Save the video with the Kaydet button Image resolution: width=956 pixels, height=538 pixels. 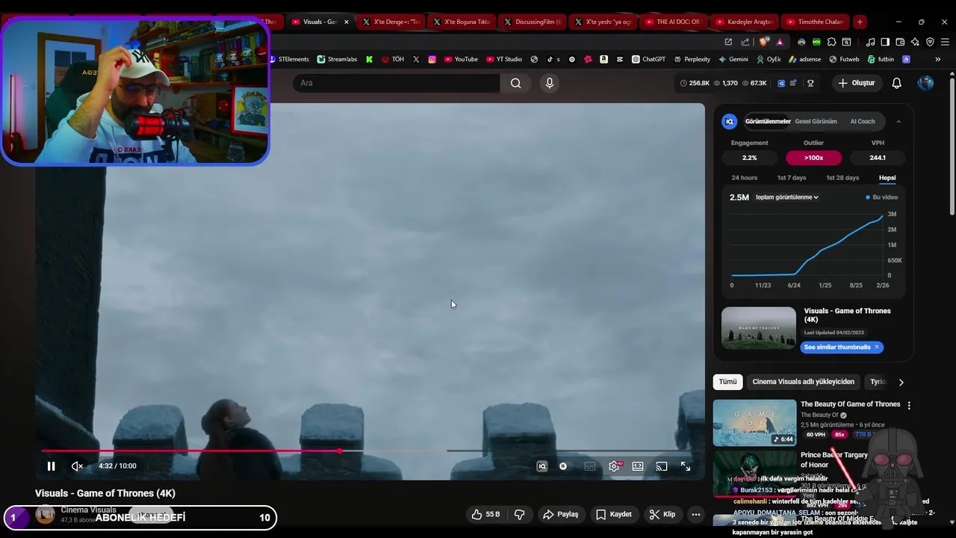click(x=614, y=514)
